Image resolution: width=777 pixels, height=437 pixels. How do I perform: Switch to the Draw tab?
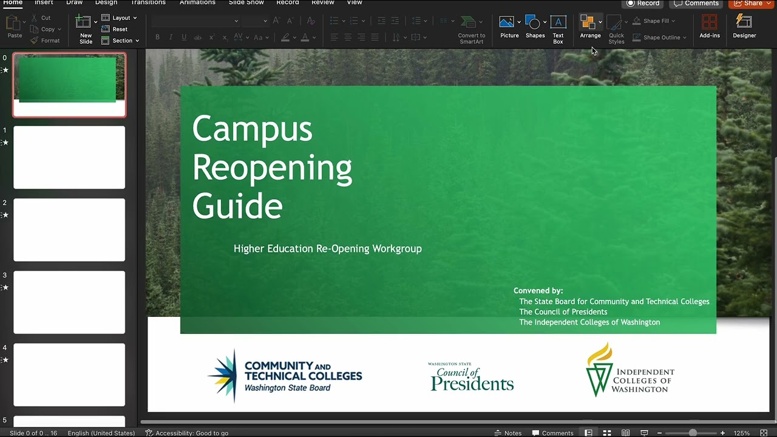[x=74, y=3]
